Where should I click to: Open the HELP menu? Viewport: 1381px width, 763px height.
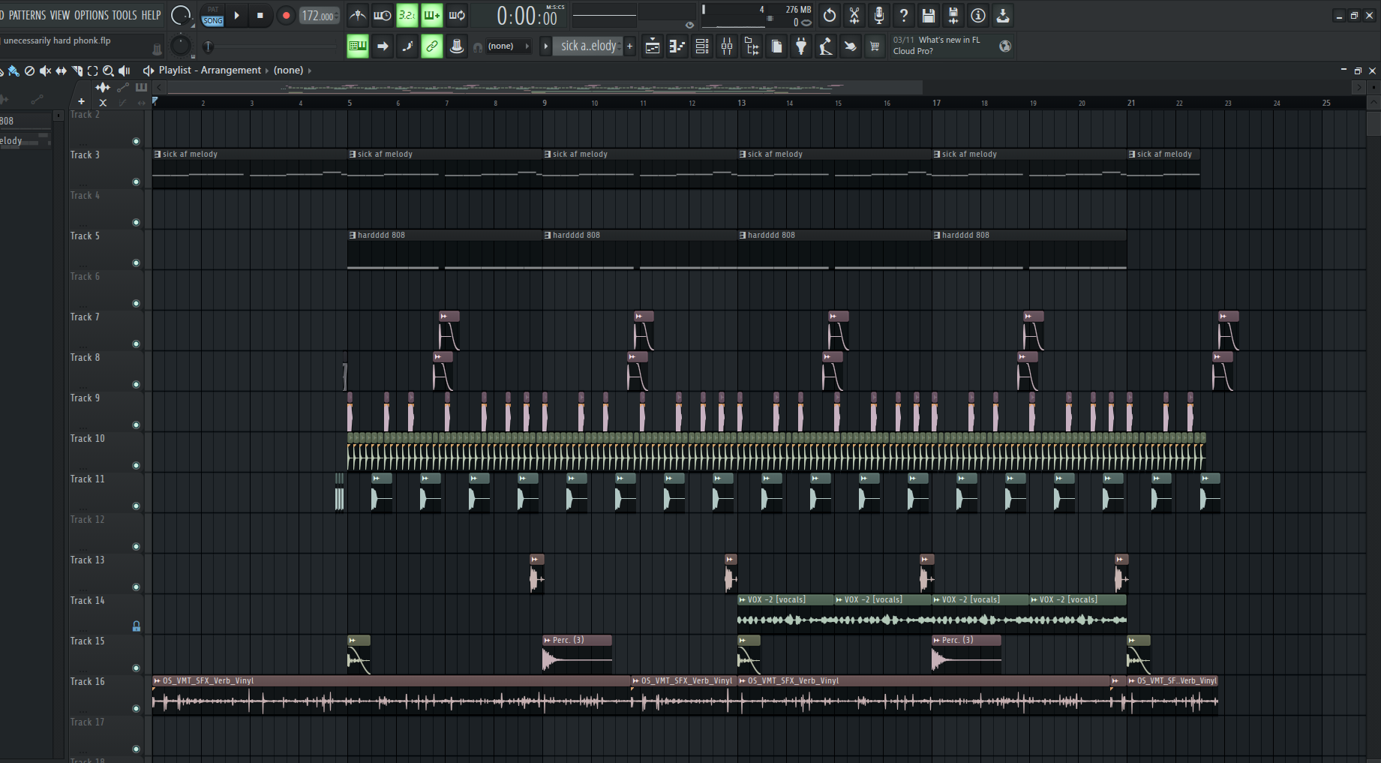152,15
